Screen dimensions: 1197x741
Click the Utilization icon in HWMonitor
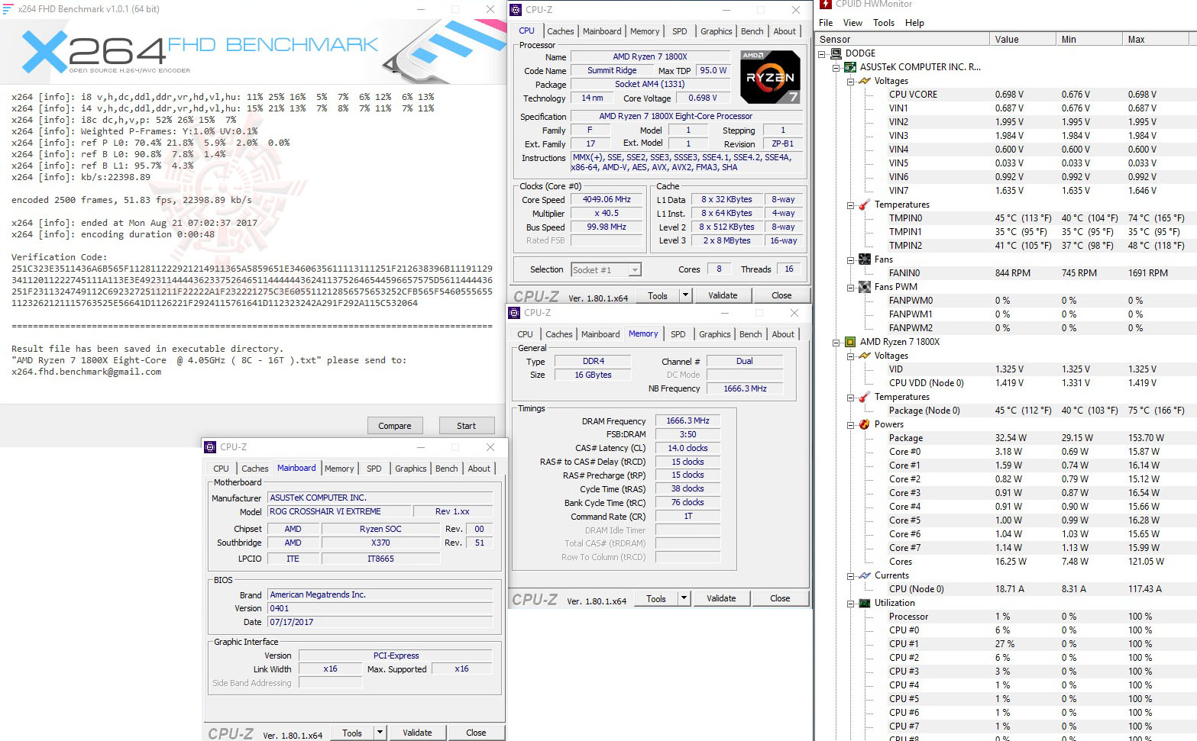click(864, 603)
